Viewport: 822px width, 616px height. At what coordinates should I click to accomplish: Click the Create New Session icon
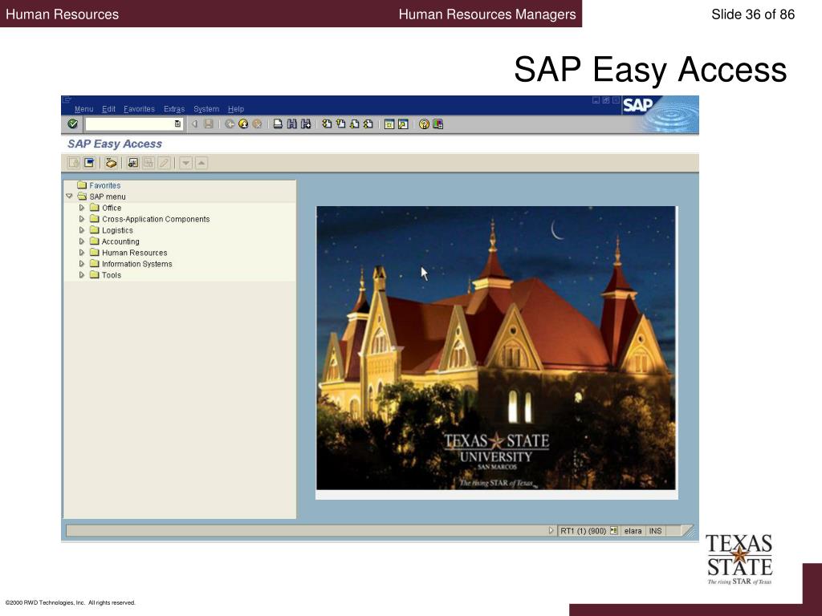[389, 124]
